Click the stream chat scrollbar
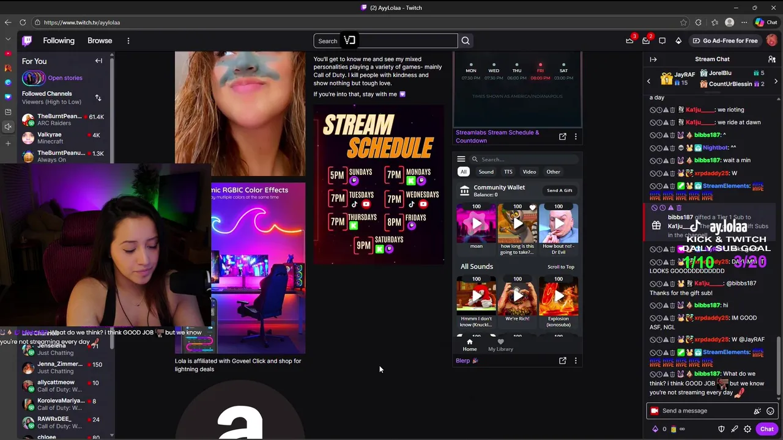The image size is (783, 440). (x=779, y=367)
